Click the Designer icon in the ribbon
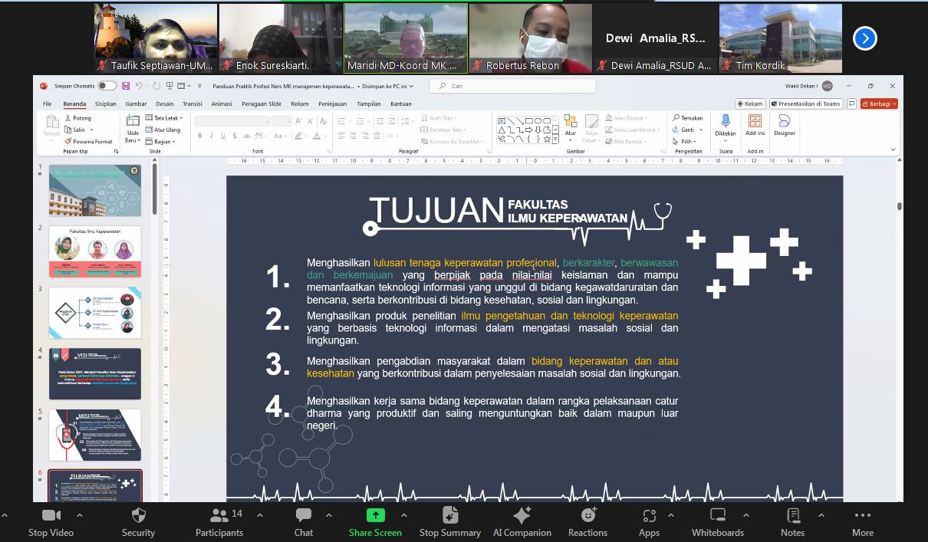This screenshot has width=928, height=542. [784, 125]
